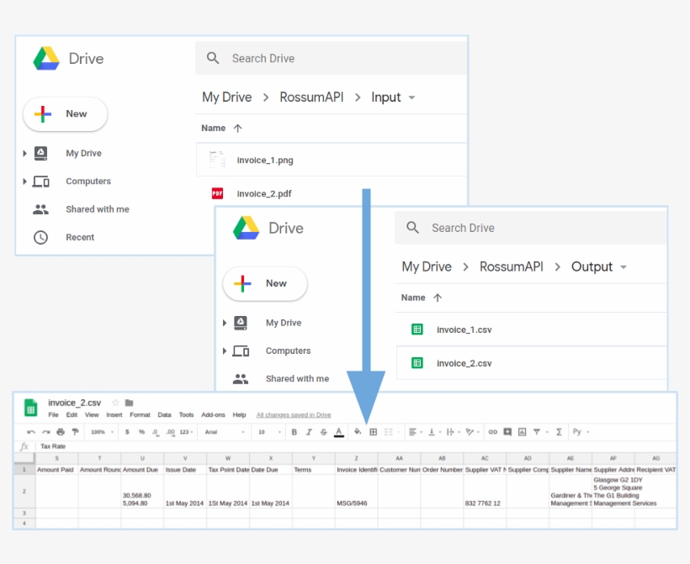Click the functions sigma icon
Screen dimensions: 690x564
tap(559, 432)
